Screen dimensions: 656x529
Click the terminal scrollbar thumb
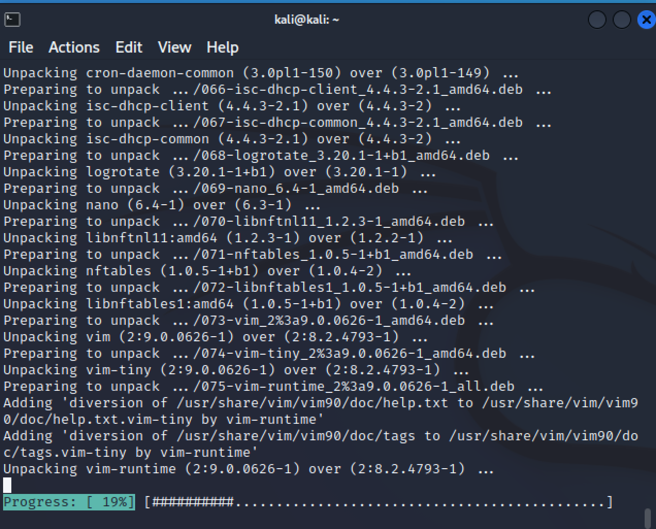pyautogui.click(x=648, y=518)
